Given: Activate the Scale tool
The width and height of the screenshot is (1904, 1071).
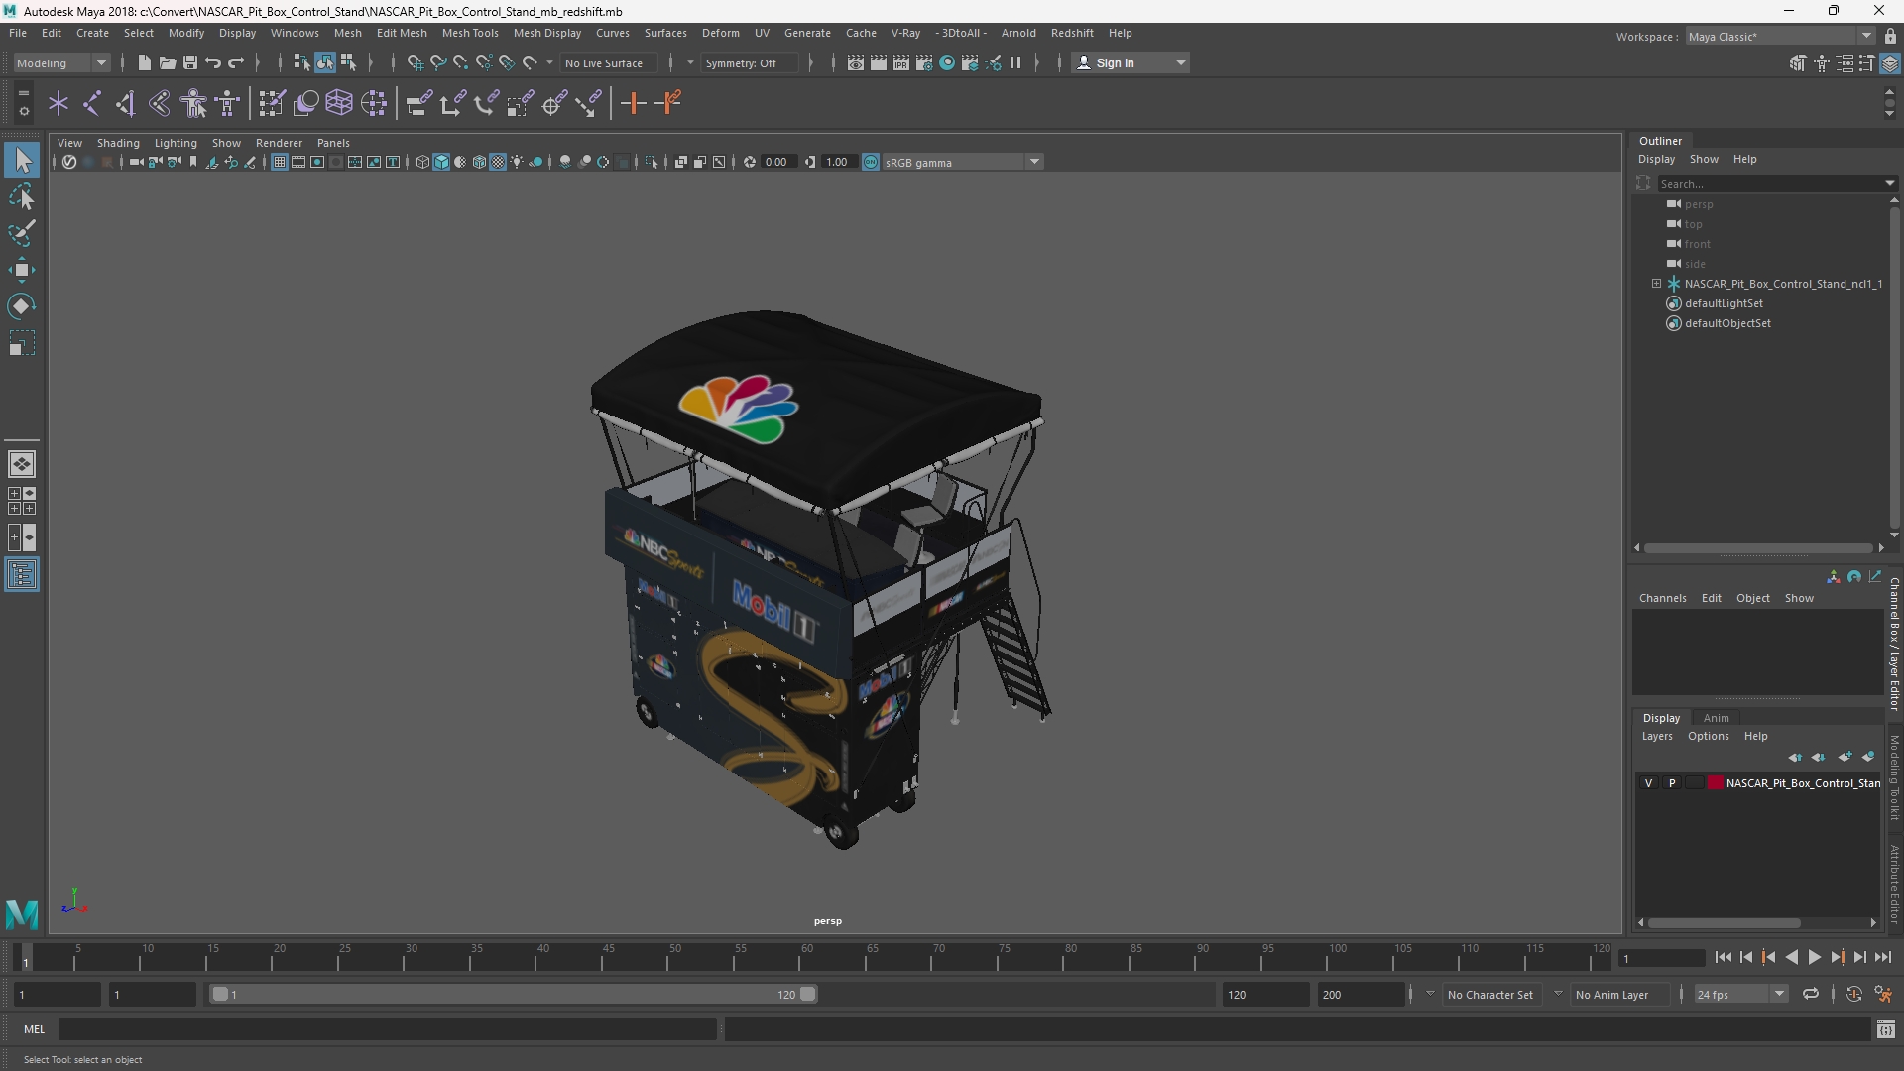Looking at the screenshot, I should [x=22, y=343].
